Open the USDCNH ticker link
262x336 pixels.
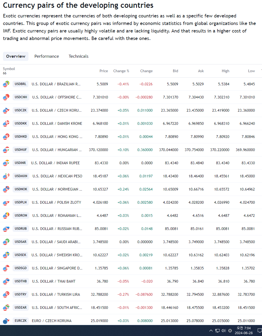click(21, 97)
